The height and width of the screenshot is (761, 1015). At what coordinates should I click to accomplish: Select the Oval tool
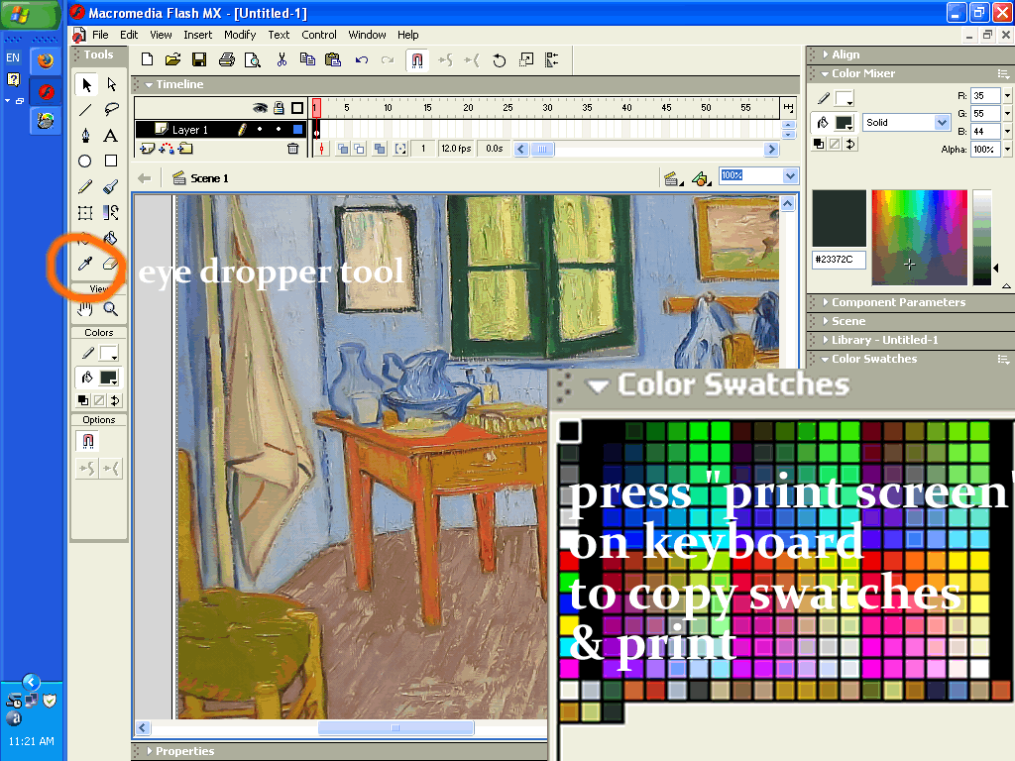[85, 162]
